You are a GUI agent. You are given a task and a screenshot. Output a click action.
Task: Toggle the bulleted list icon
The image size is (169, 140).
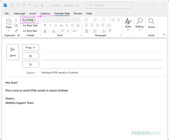(x=86, y=20)
